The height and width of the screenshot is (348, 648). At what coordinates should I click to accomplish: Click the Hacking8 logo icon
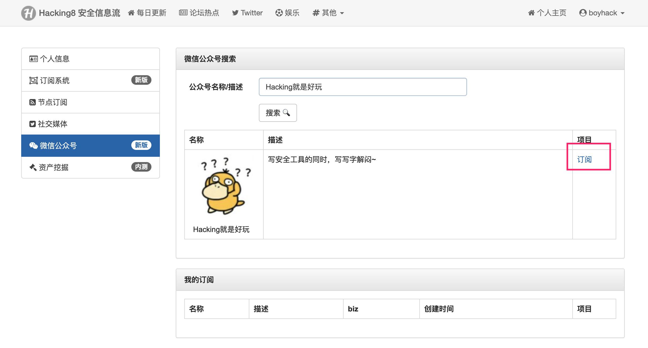[28, 13]
